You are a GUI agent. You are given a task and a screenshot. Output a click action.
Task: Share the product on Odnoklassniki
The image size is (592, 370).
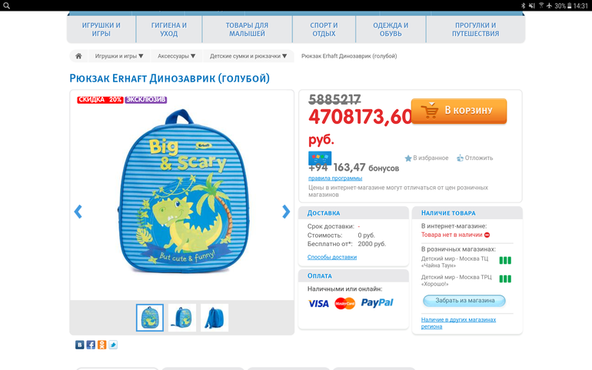(x=102, y=345)
